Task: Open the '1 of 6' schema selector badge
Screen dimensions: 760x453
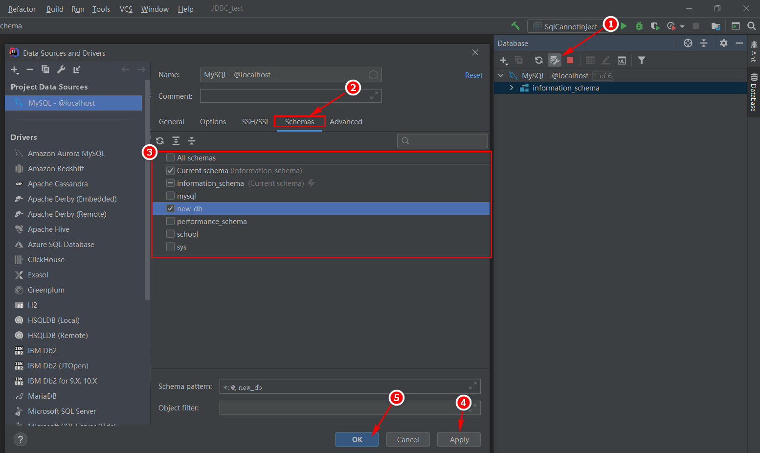Action: click(603, 76)
